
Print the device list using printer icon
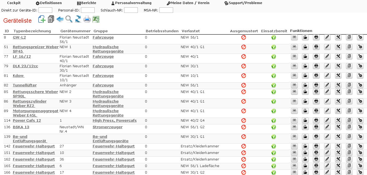87,19
